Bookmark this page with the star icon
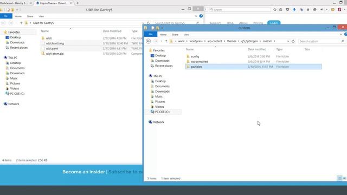The width and height of the screenshot is (347, 195). pos(275,10)
